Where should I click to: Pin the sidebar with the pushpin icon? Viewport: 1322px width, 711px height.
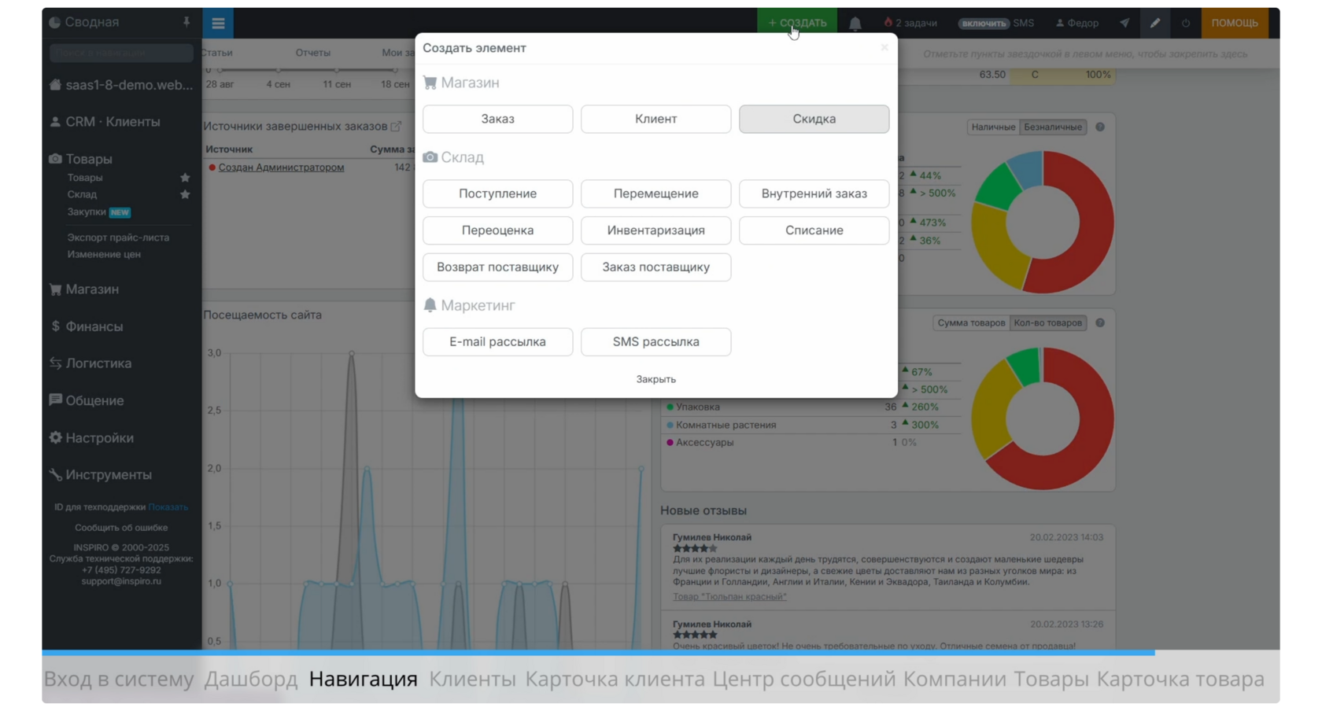click(x=186, y=22)
